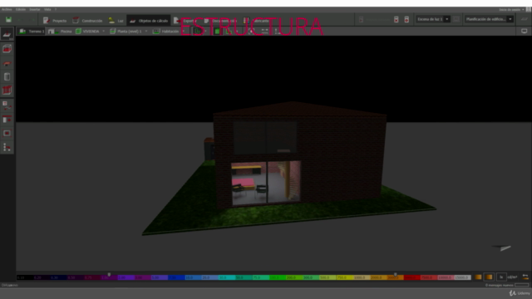
Task: Click the 1000.0 tan color scale cell
Action: [362, 277]
